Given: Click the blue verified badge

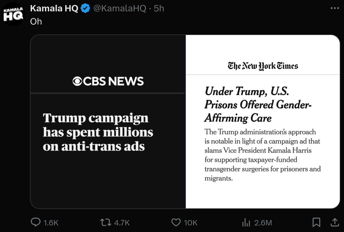Looking at the screenshot, I should coord(84,8).
